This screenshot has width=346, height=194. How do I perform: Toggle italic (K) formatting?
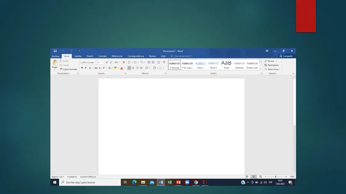pos(86,68)
